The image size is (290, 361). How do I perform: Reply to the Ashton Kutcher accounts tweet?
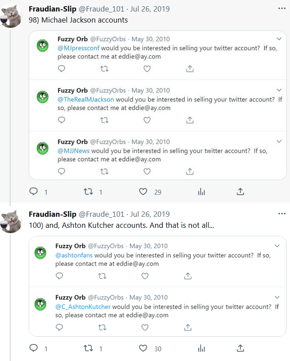(34, 349)
